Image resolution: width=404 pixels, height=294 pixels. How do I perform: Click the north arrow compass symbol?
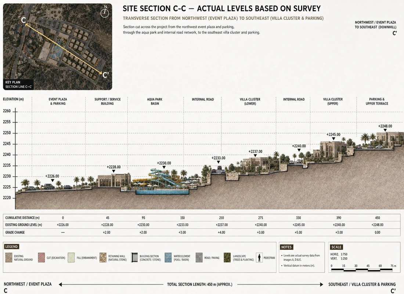pos(105,11)
